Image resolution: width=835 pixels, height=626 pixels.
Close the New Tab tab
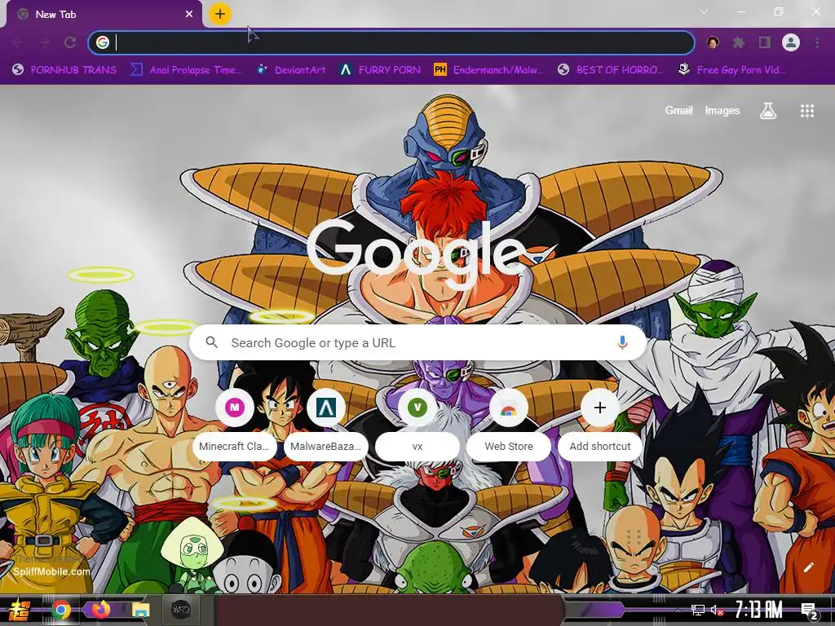(x=189, y=15)
